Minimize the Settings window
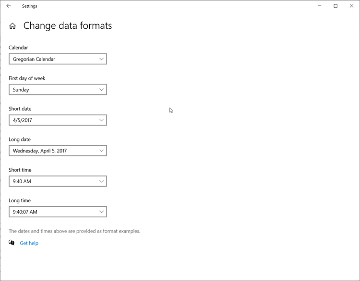 pyautogui.click(x=319, y=6)
